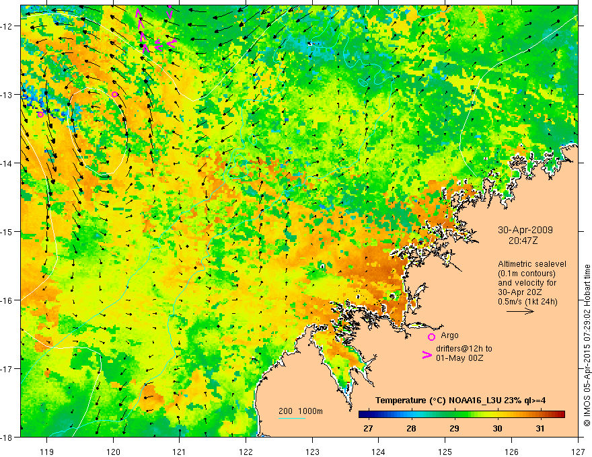Click the Temperature NOAA16_L3U colorbar title

point(460,401)
